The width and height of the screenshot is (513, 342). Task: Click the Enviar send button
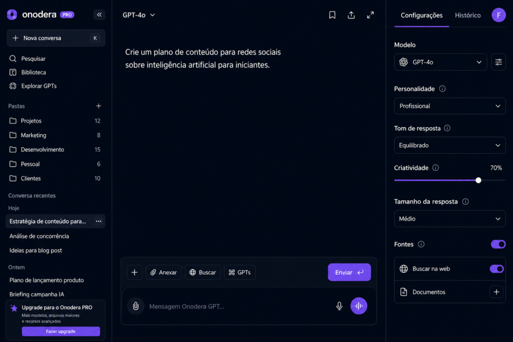(x=349, y=272)
